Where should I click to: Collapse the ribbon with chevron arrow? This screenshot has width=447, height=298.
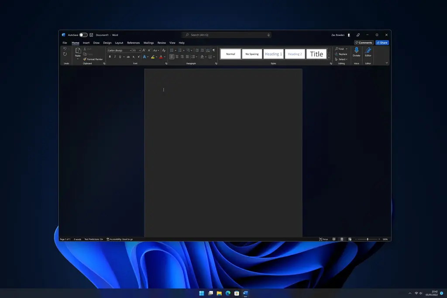click(x=387, y=63)
